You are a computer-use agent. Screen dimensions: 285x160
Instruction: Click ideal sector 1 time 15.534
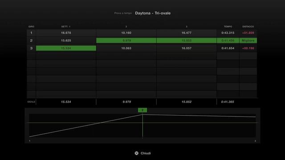66,102
